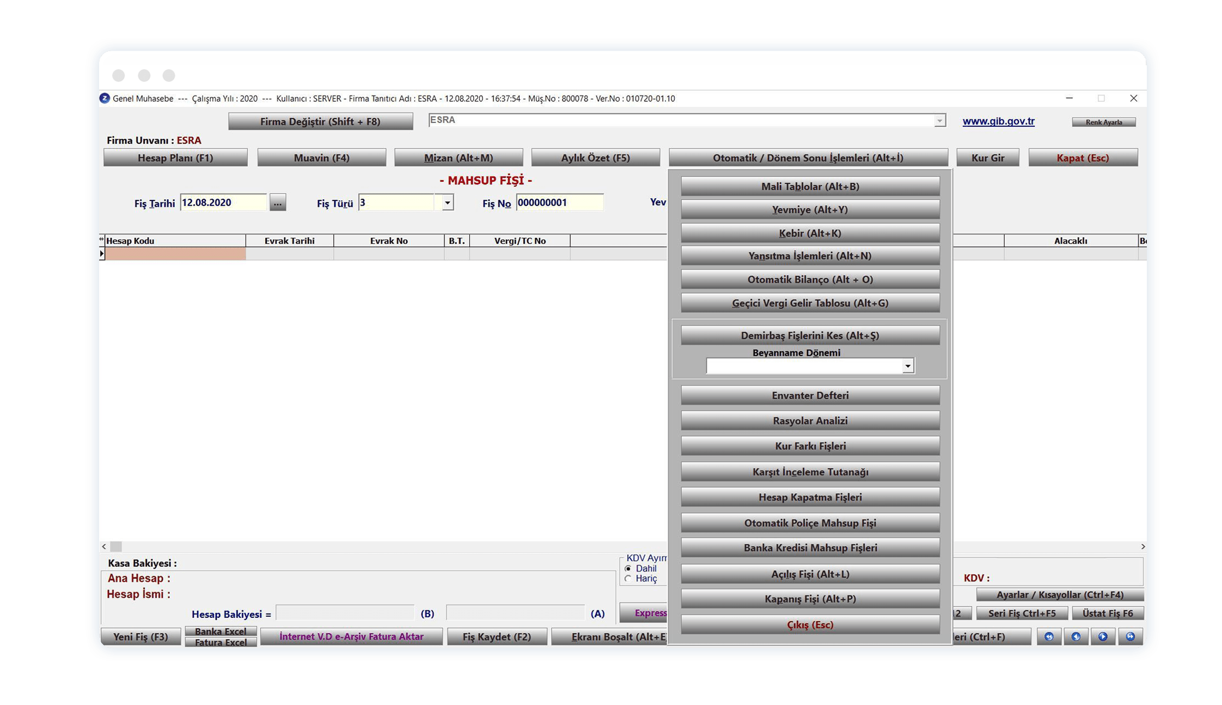This screenshot has width=1222, height=705.
Task: Click the Hesap Bakiyesi (A) balance field
Action: click(515, 613)
